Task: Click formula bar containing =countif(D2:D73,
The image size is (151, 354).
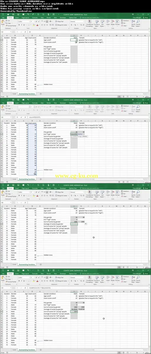Action: 88,117
